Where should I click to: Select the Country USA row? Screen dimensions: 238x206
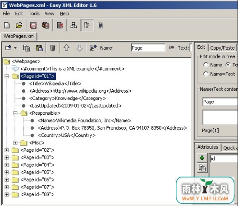tap(67, 135)
